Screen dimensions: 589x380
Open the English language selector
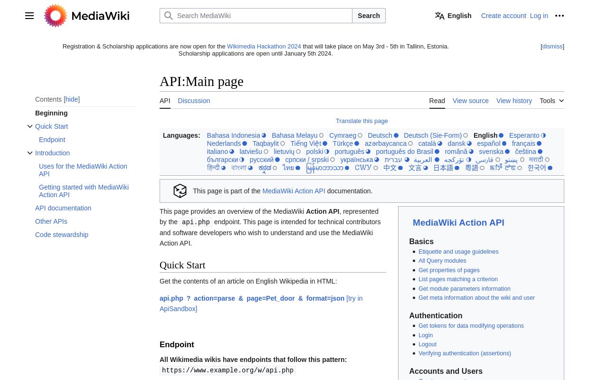(x=453, y=16)
